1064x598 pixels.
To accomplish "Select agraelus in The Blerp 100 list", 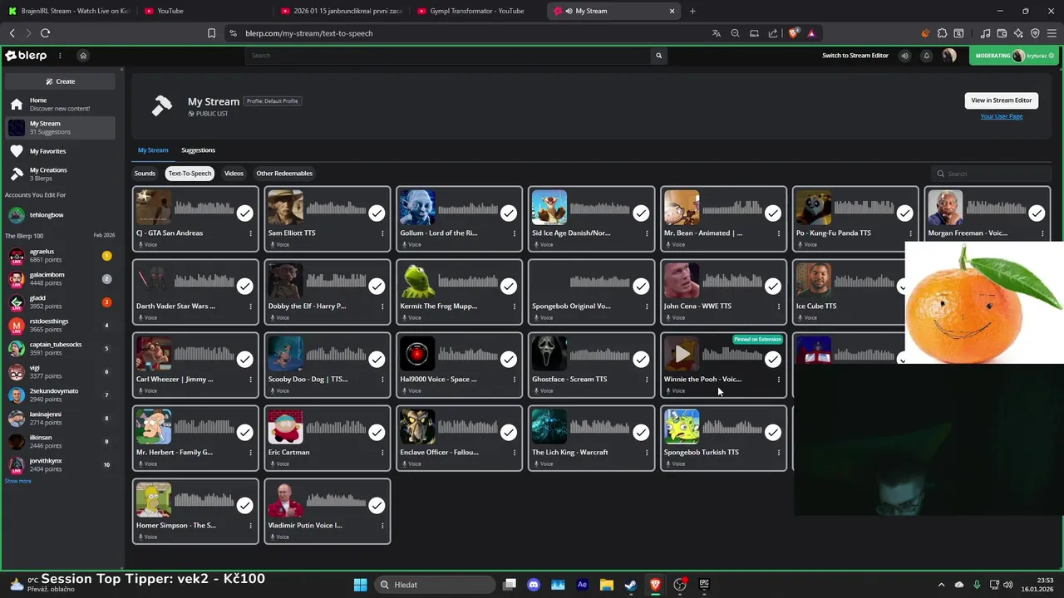I will 60,256.
